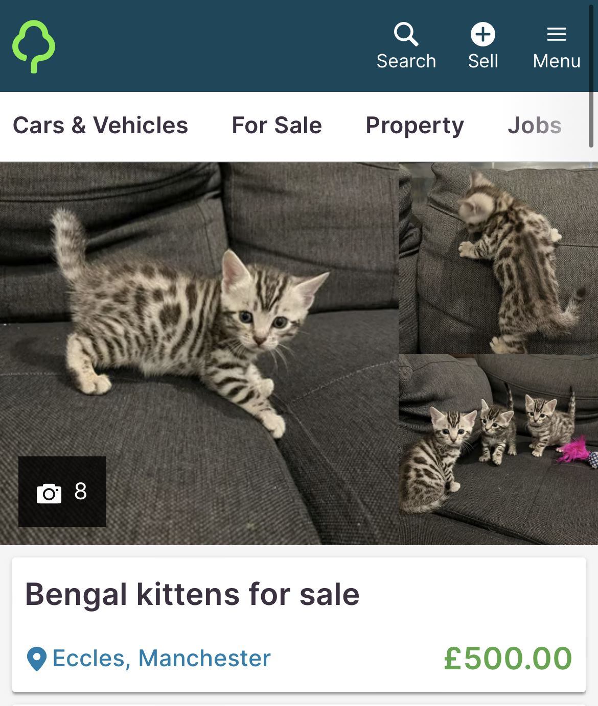Click the Eccles, Manchester location link
This screenshot has width=598, height=706.
point(162,659)
